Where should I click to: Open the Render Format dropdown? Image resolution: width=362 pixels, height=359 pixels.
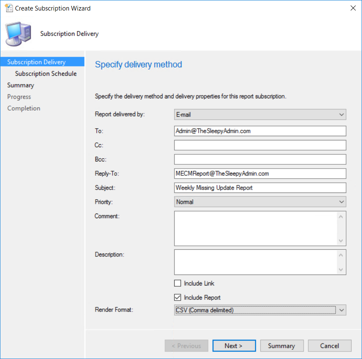260,310
